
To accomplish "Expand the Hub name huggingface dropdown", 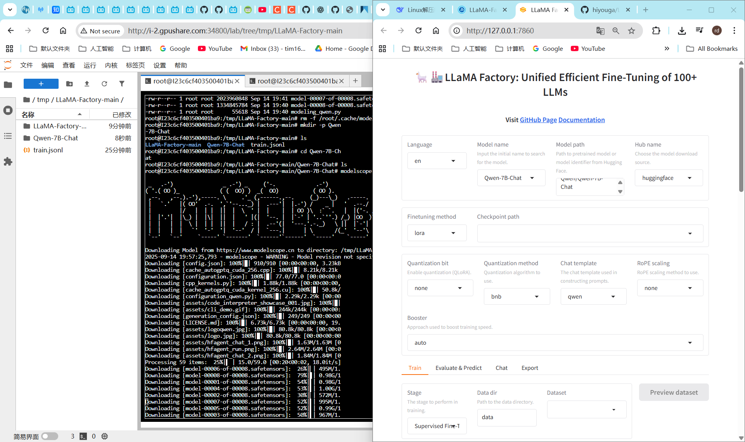I will click(x=668, y=178).
